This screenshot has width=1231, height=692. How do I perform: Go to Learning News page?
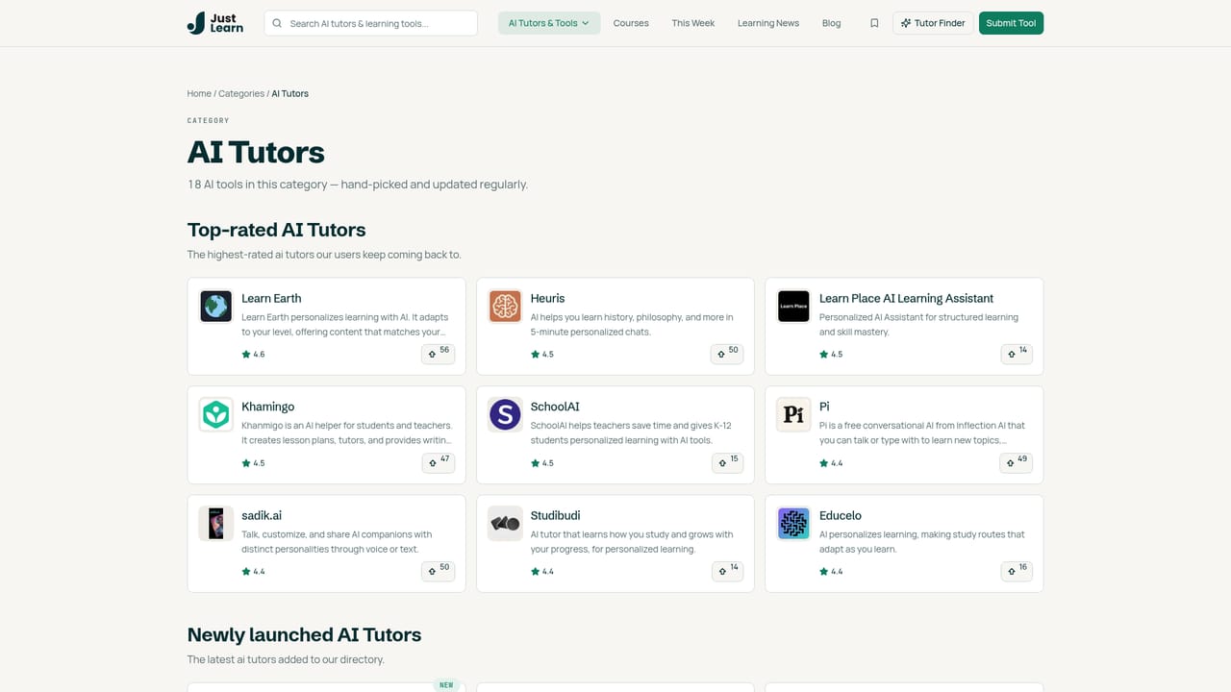[x=768, y=23]
